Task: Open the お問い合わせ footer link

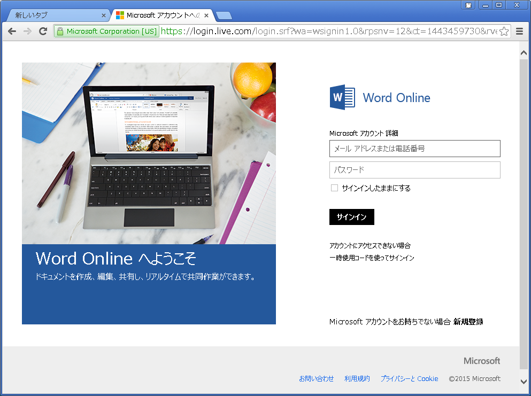Action: 316,379
